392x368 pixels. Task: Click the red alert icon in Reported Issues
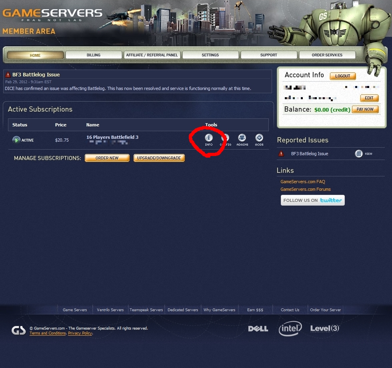point(281,154)
